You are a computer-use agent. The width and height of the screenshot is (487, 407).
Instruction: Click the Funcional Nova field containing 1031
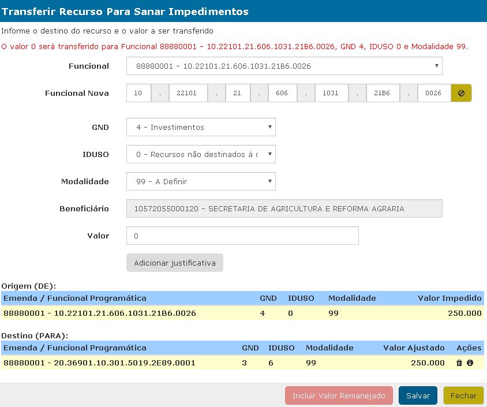331,93
